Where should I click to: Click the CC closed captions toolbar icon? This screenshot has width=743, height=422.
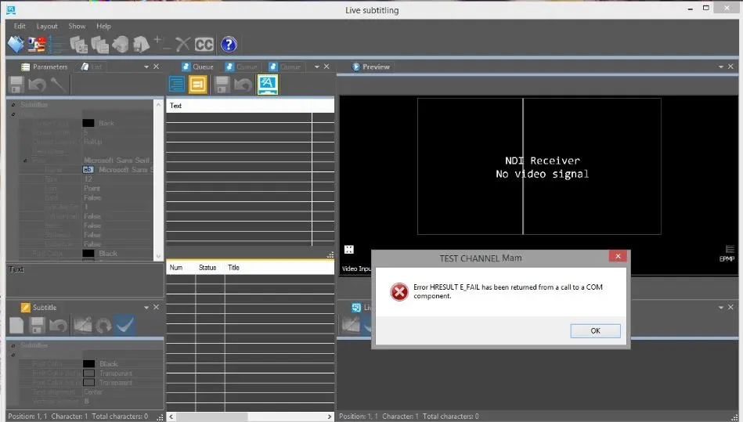coord(204,45)
